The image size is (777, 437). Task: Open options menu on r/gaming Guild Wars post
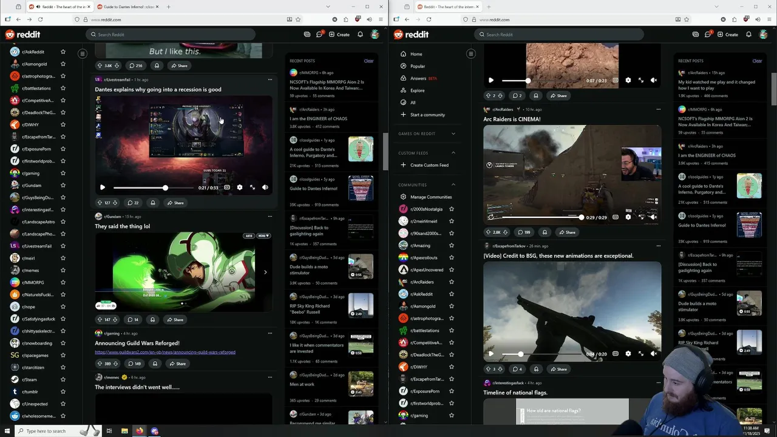point(270,333)
